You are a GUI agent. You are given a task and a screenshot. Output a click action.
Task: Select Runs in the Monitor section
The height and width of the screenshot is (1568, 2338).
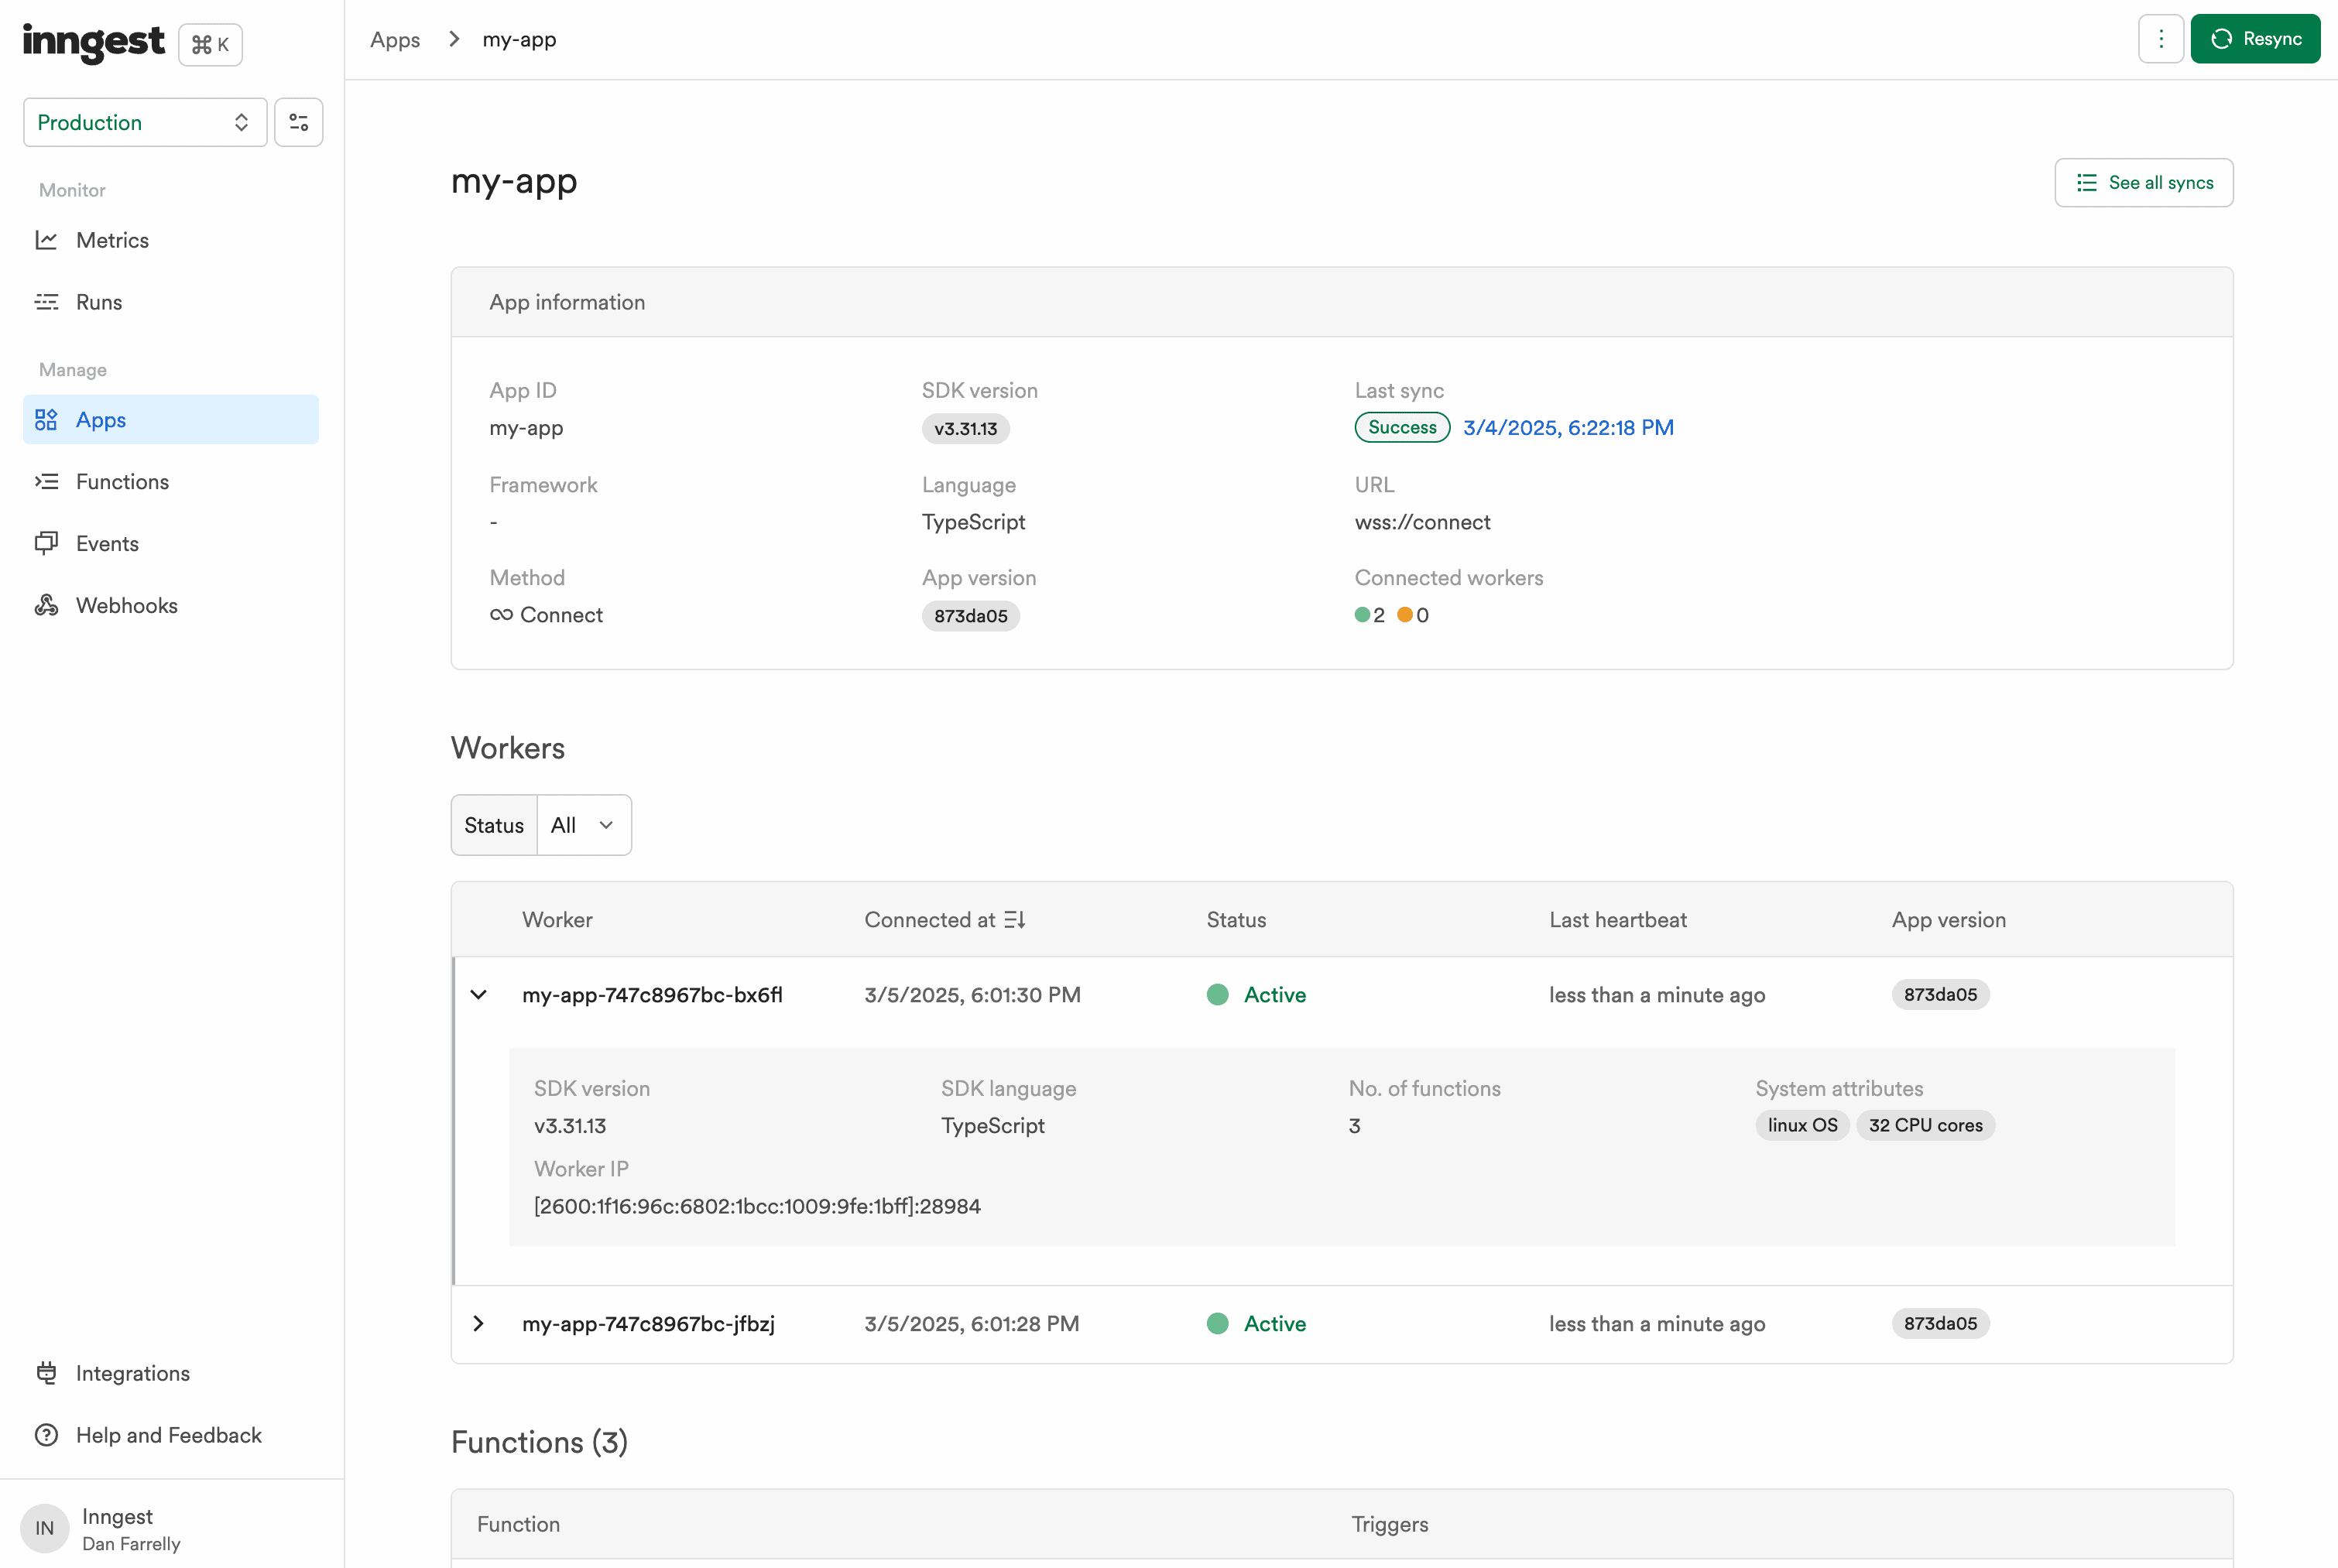pyautogui.click(x=98, y=301)
